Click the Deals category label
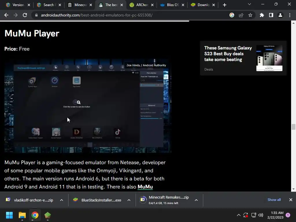This screenshot has width=296, height=222. pos(209,69)
